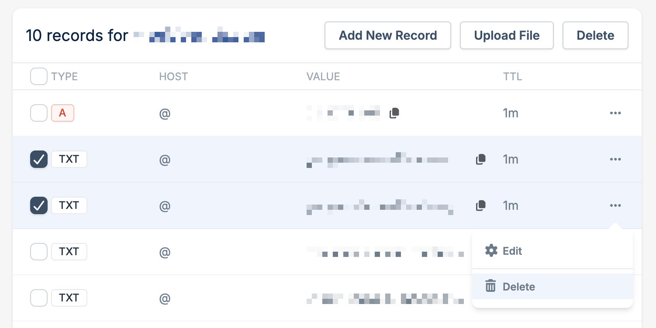Open the ellipsis menu on the third TXT record
The width and height of the screenshot is (656, 328).
(615, 205)
